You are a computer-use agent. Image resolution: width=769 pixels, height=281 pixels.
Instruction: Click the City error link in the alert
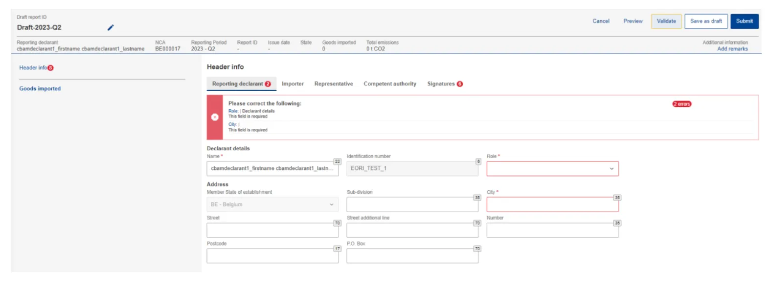[232, 124]
